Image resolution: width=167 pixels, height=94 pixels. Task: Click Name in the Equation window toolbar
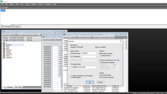tap(84, 38)
